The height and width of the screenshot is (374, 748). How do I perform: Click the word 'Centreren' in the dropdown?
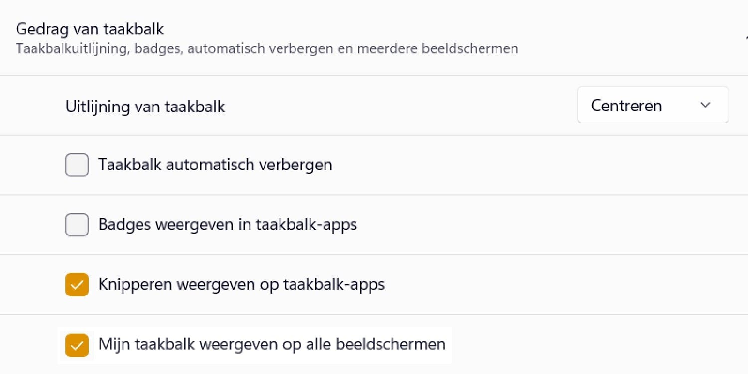626,106
